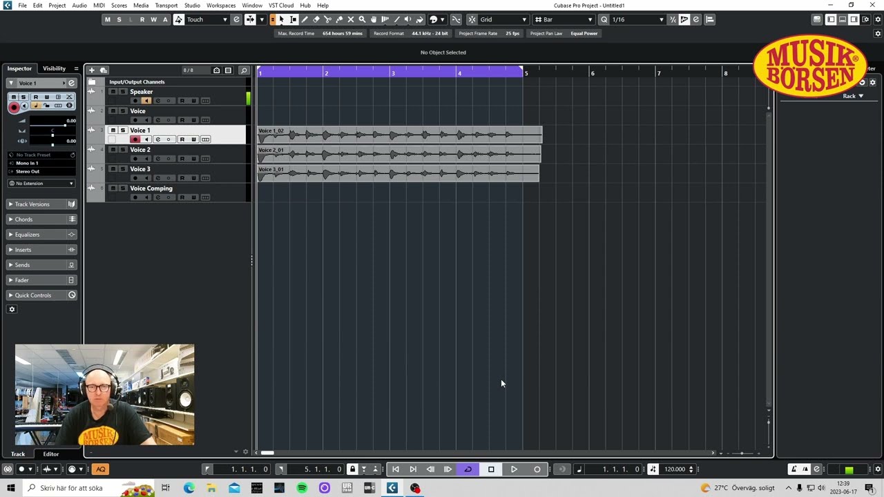
Task: Click the Inspector settings gear icon
Action: point(12,309)
